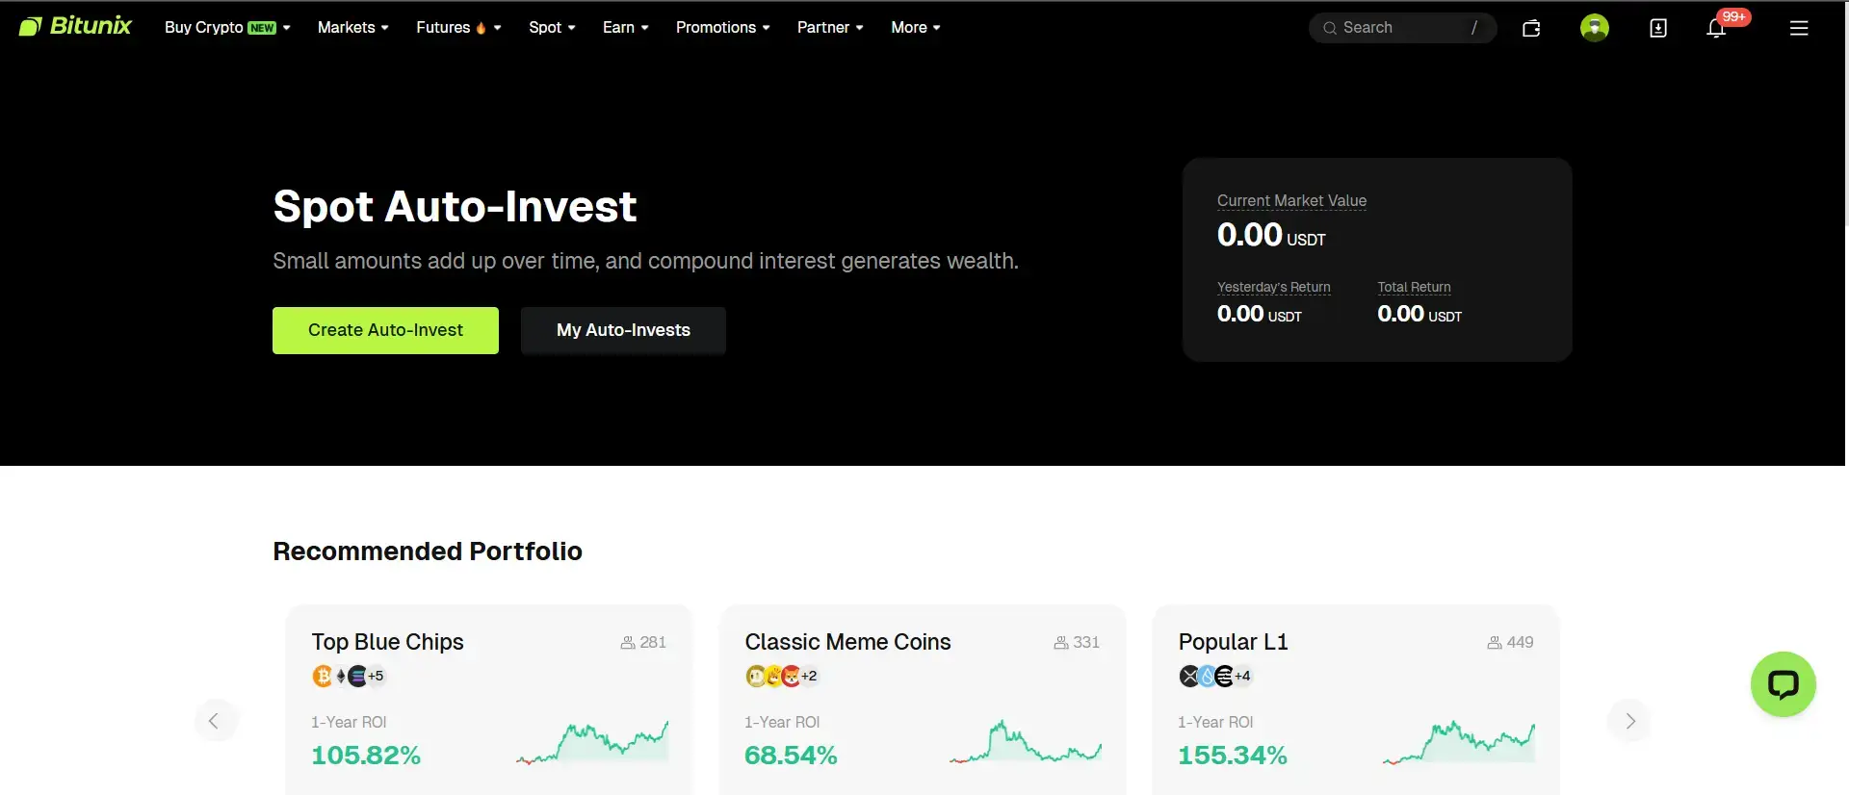Open the Promotions menu
The image size is (1849, 795).
click(x=722, y=28)
